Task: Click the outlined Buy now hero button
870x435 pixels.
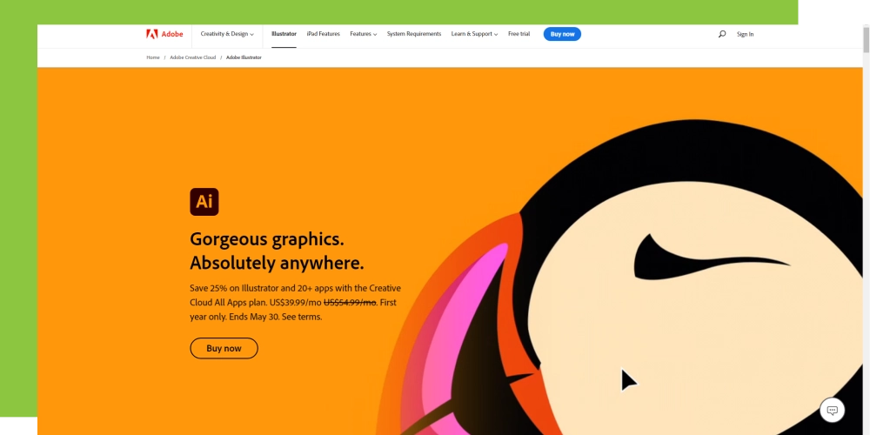Action: (224, 349)
